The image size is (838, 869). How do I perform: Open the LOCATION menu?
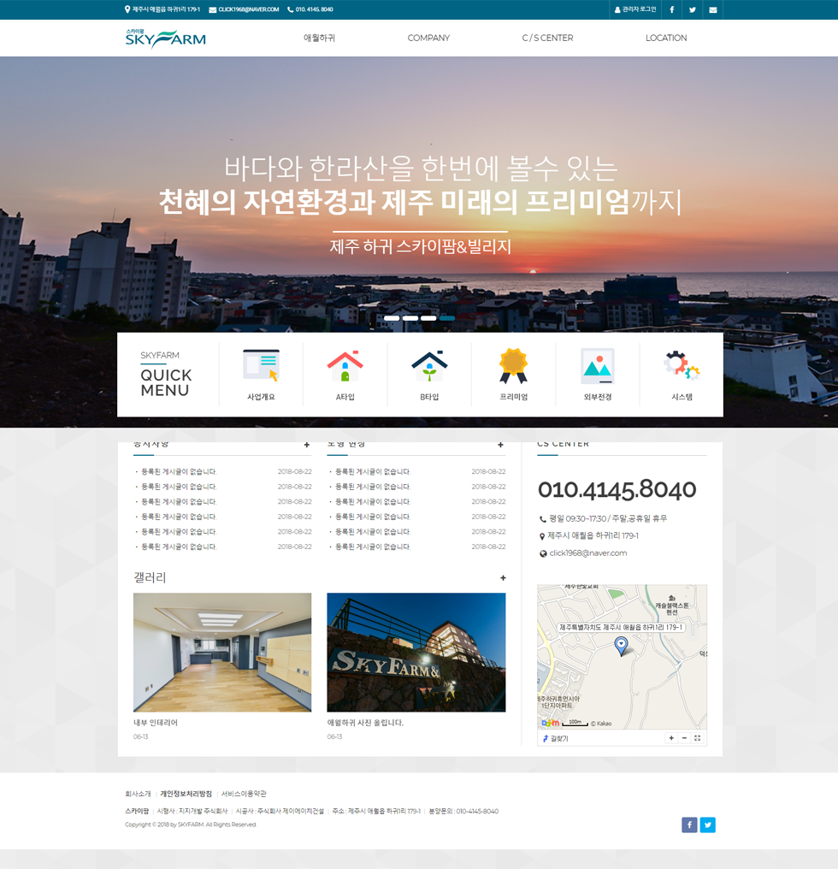click(666, 38)
